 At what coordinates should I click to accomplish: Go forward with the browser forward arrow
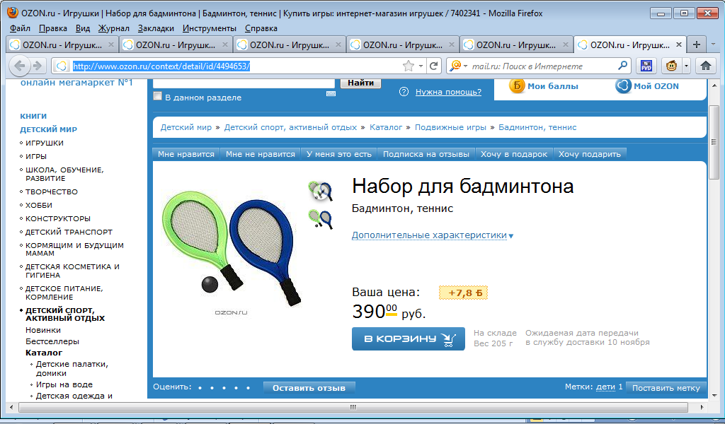point(38,66)
